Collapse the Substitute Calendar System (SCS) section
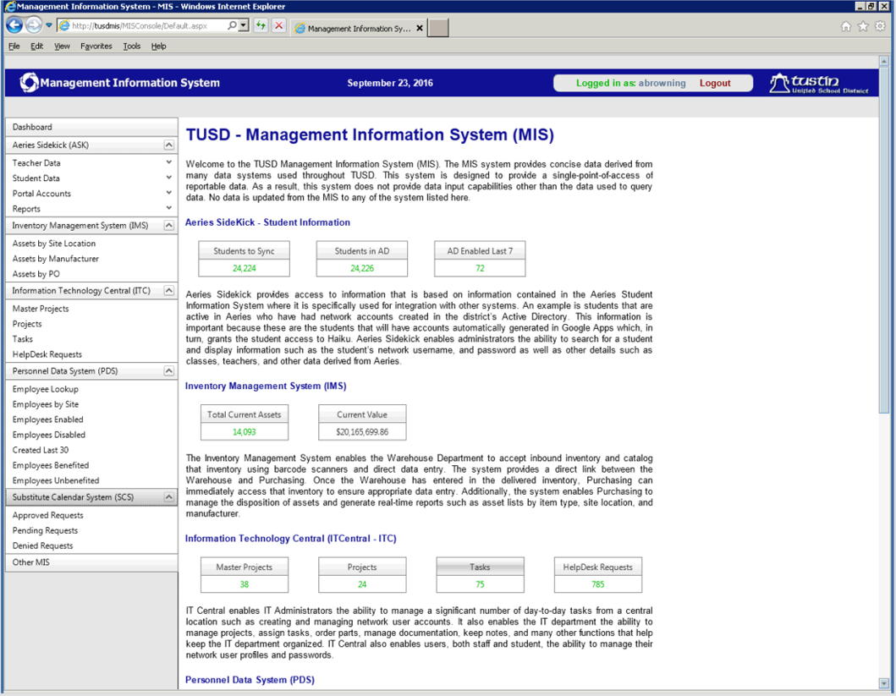The image size is (896, 696). pyautogui.click(x=168, y=497)
